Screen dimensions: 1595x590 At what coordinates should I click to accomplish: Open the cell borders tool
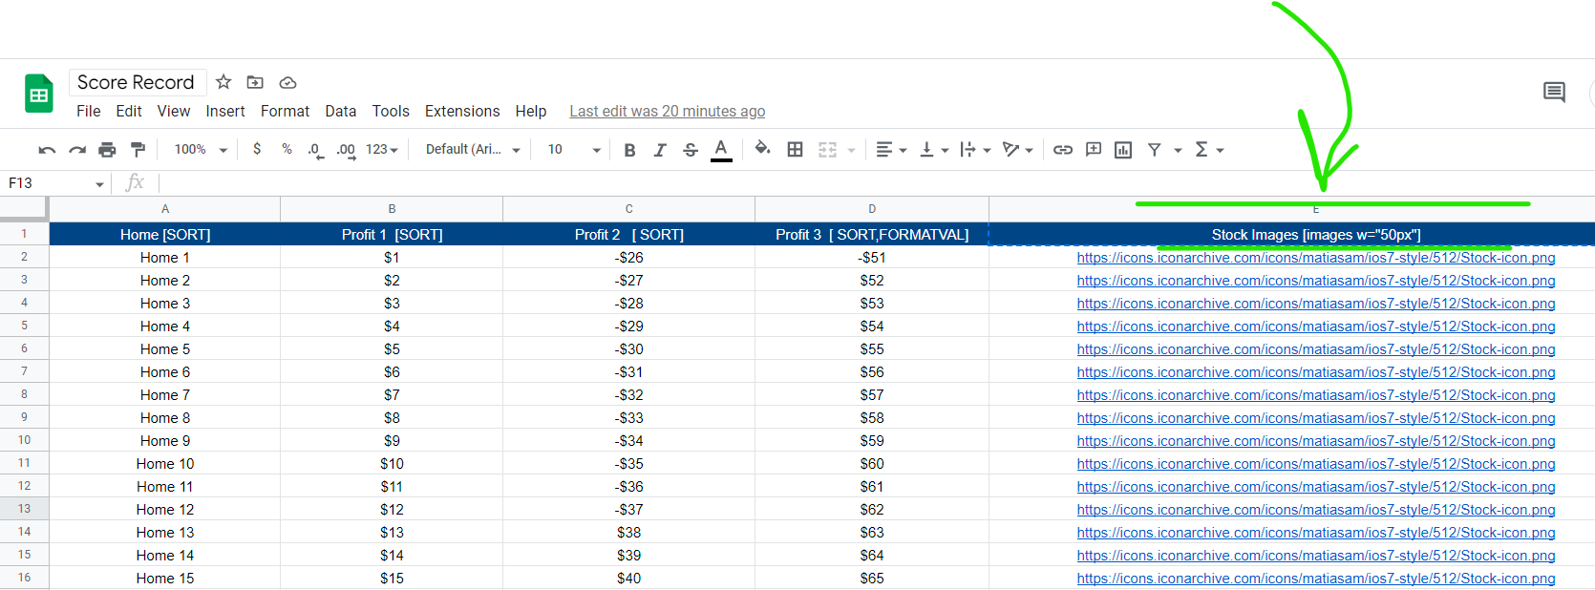795,150
